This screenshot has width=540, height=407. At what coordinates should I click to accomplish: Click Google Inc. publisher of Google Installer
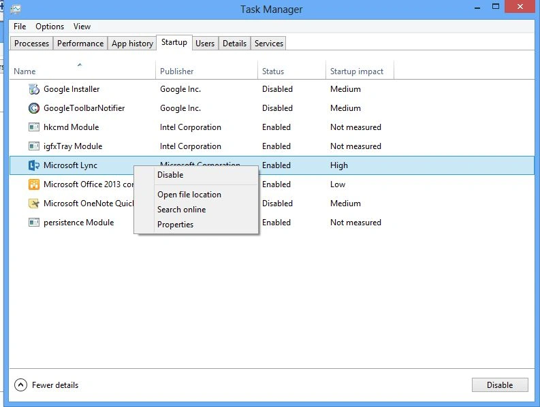click(x=180, y=89)
